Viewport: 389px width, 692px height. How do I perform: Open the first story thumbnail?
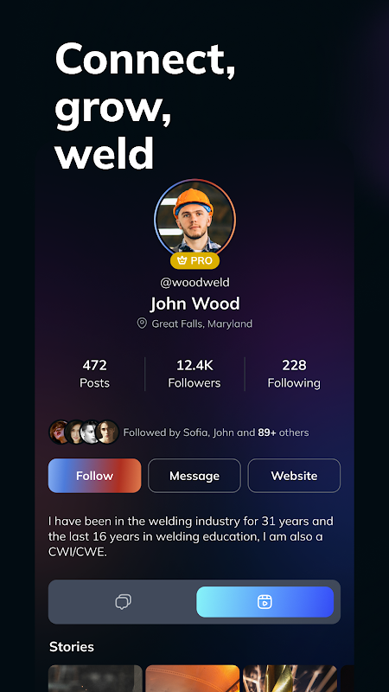click(x=95, y=678)
